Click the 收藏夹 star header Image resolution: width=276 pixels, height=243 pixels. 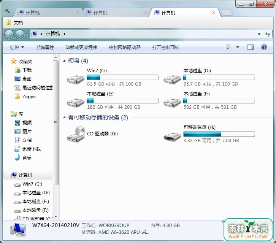pos(21,62)
